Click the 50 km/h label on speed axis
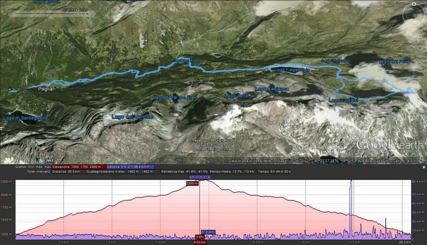 pyautogui.click(x=418, y=194)
